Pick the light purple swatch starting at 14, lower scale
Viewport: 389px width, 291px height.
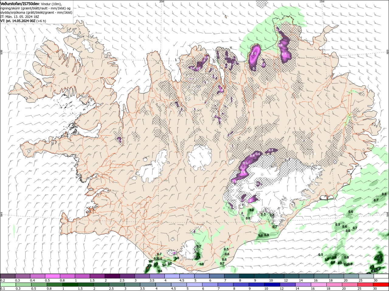[303, 285]
